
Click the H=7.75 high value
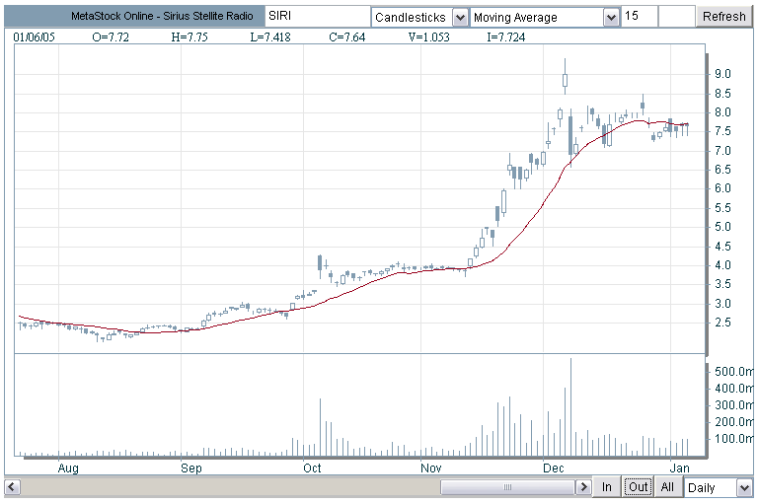point(189,37)
